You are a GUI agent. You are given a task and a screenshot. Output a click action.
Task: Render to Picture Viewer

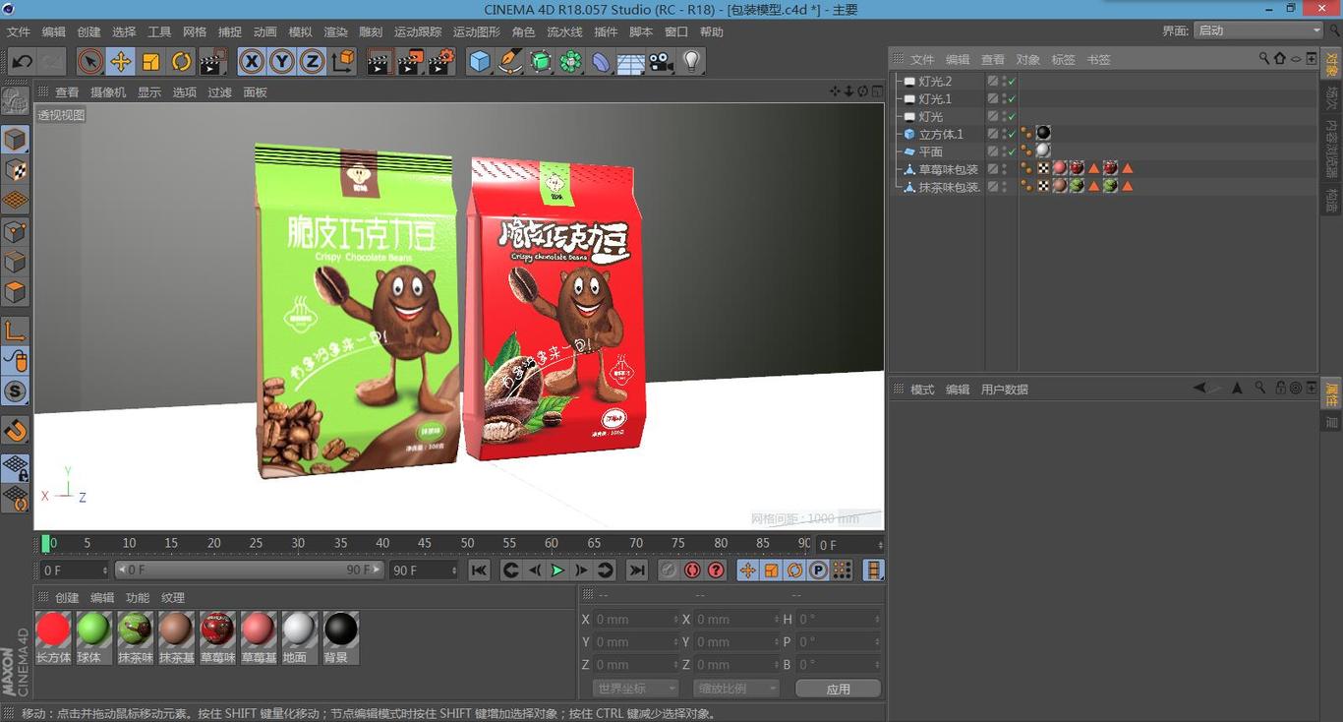(x=410, y=62)
